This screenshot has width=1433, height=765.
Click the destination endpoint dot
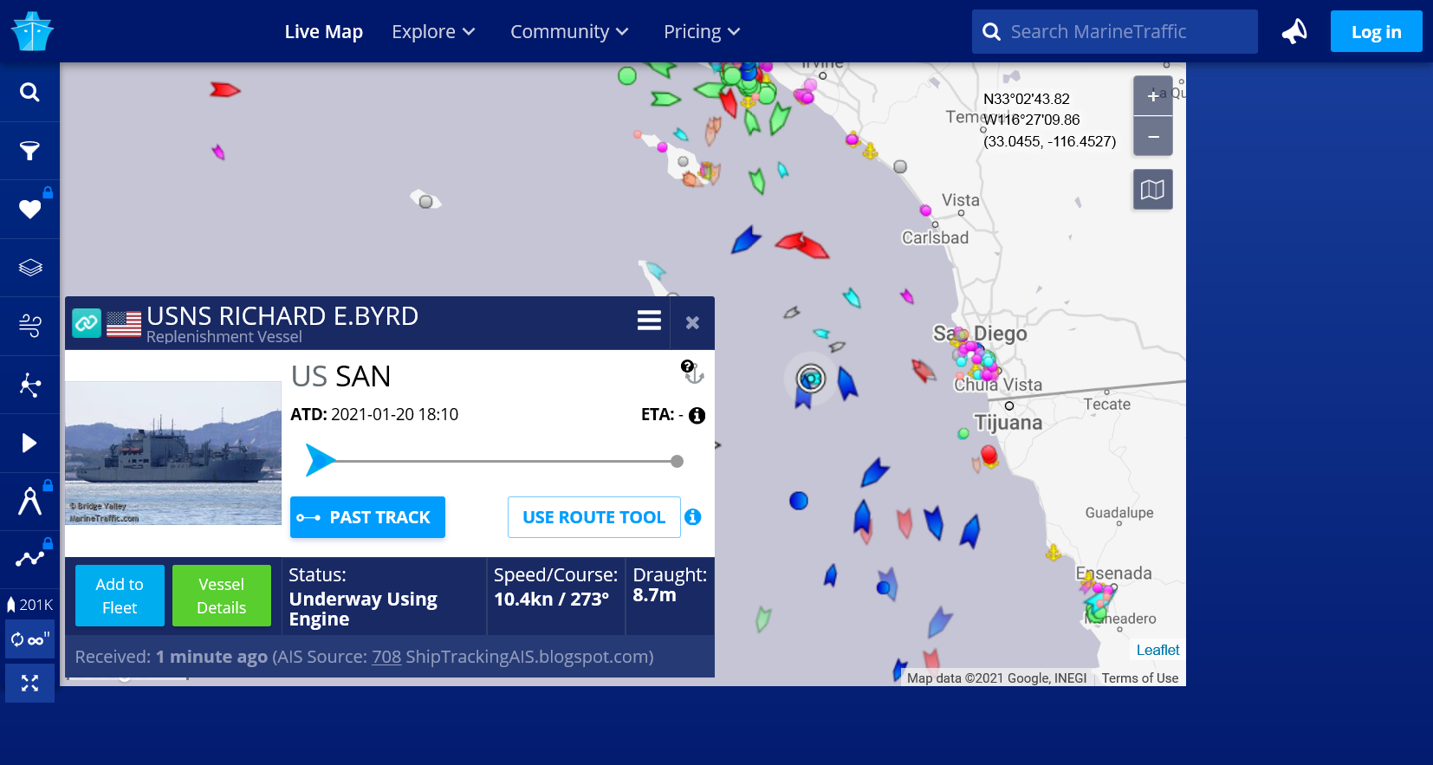click(678, 461)
